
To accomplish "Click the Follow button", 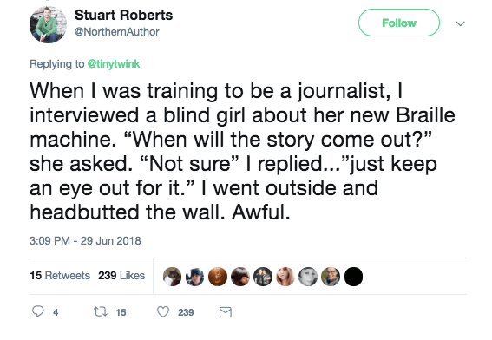I will tap(399, 23).
